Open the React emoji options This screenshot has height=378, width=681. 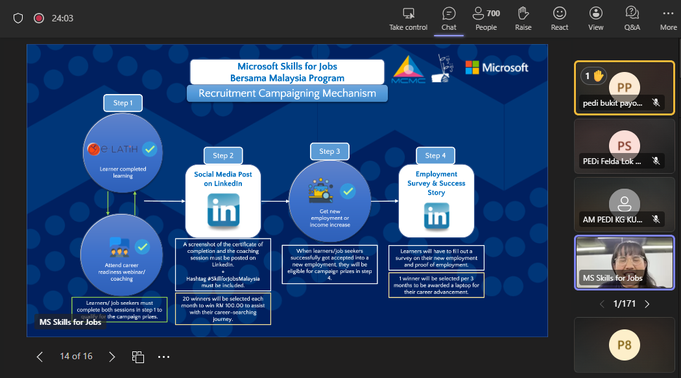coord(559,18)
